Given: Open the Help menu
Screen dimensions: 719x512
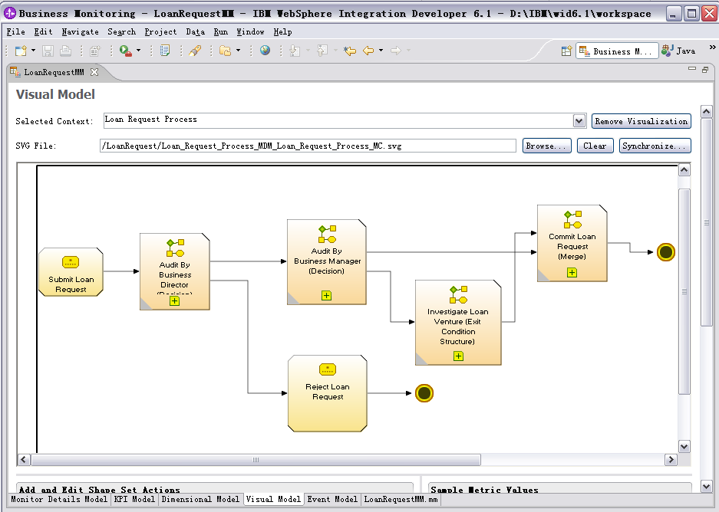Looking at the screenshot, I should 282,31.
